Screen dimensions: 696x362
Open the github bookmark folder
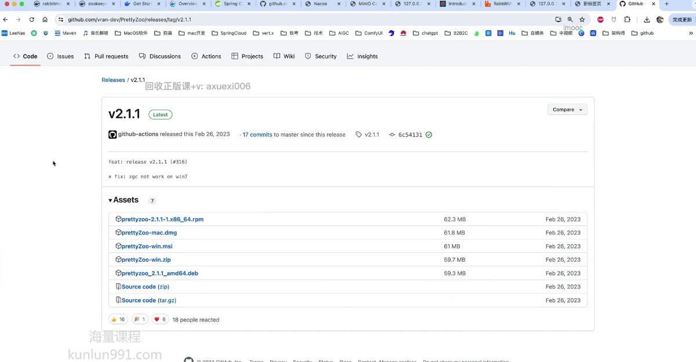pyautogui.click(x=642, y=33)
